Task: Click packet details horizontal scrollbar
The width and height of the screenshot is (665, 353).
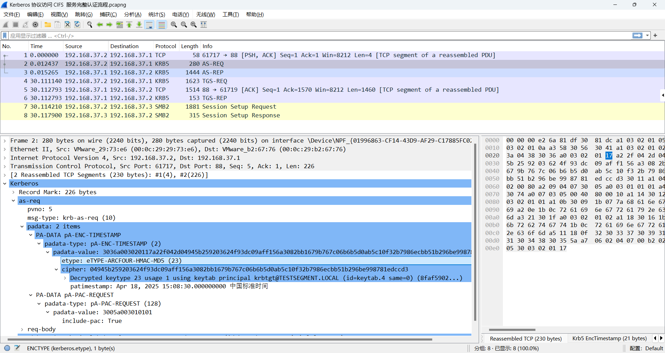Action: click(x=220, y=340)
